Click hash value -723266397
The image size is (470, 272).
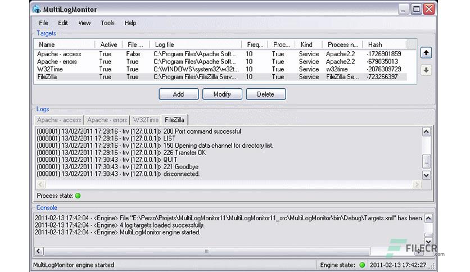tap(382, 77)
